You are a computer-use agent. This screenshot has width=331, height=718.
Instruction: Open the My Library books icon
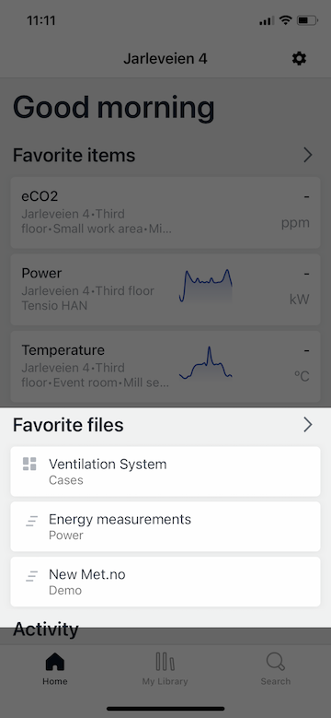(x=165, y=662)
